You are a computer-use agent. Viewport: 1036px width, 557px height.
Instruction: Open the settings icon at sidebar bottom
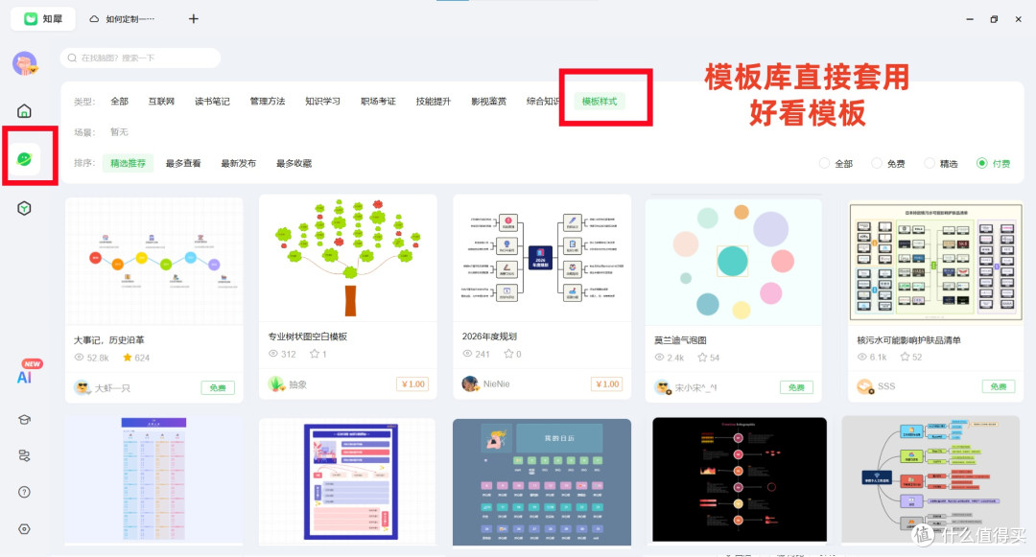(x=24, y=528)
